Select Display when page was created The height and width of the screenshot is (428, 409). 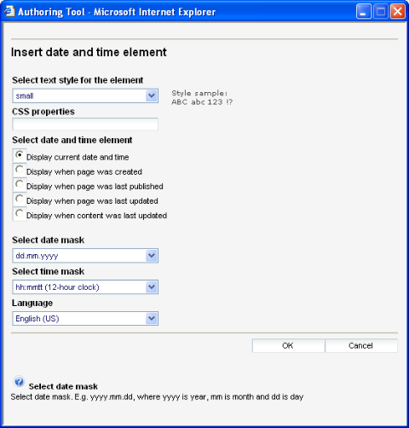tap(20, 170)
